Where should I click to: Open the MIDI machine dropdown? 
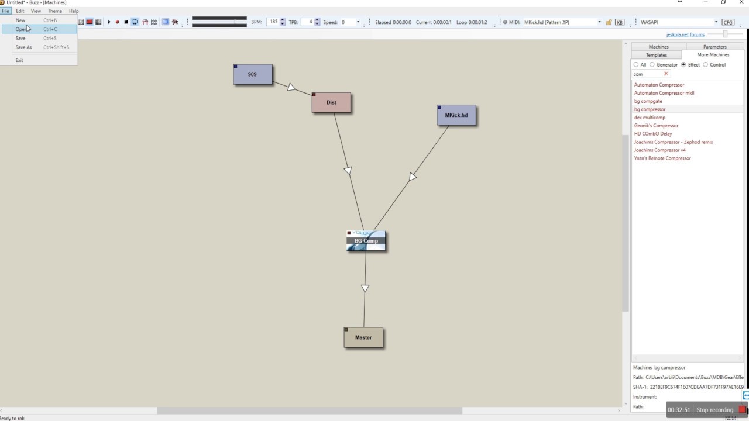pyautogui.click(x=599, y=22)
